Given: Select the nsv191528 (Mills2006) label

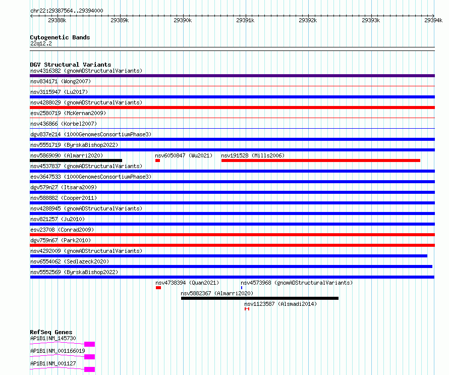Looking at the screenshot, I should pyautogui.click(x=253, y=155).
